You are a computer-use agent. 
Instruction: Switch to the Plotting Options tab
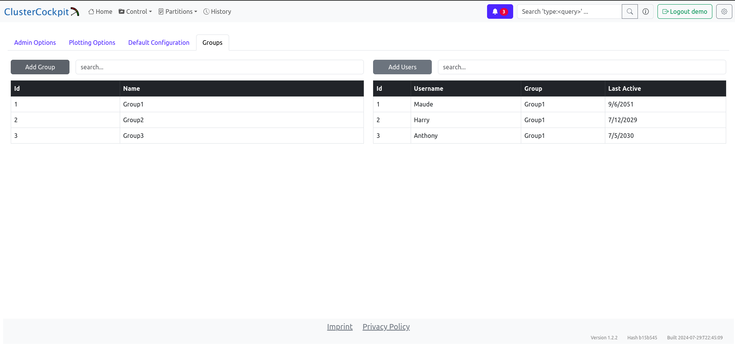click(92, 43)
